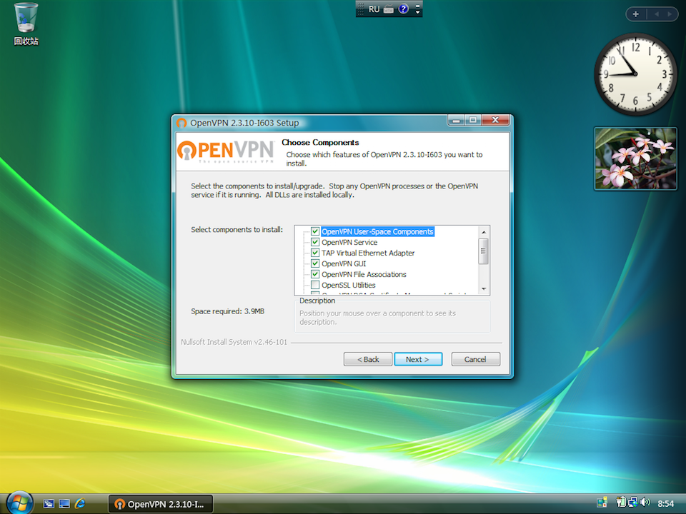
Task: Minimize the OpenVPN Setup window
Action: pyautogui.click(x=457, y=120)
